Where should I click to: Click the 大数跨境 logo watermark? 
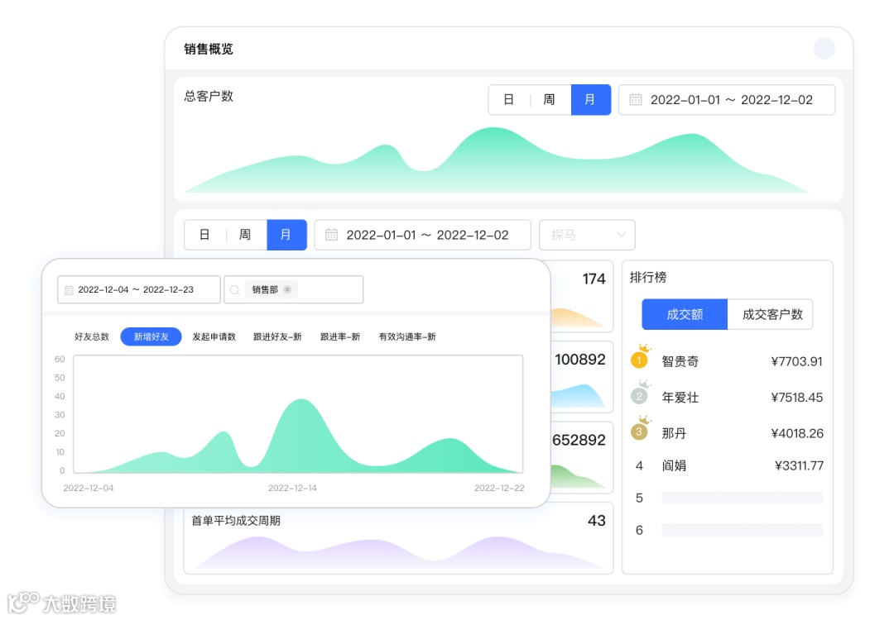coord(60,603)
